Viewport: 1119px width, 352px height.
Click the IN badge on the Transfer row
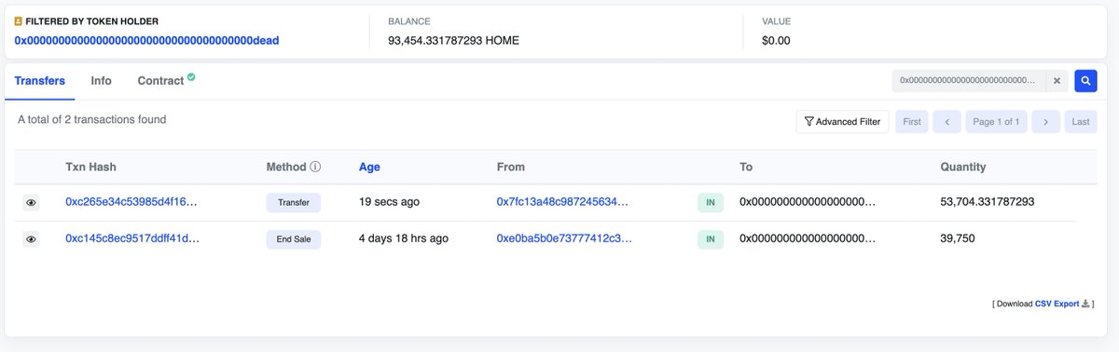coord(710,202)
